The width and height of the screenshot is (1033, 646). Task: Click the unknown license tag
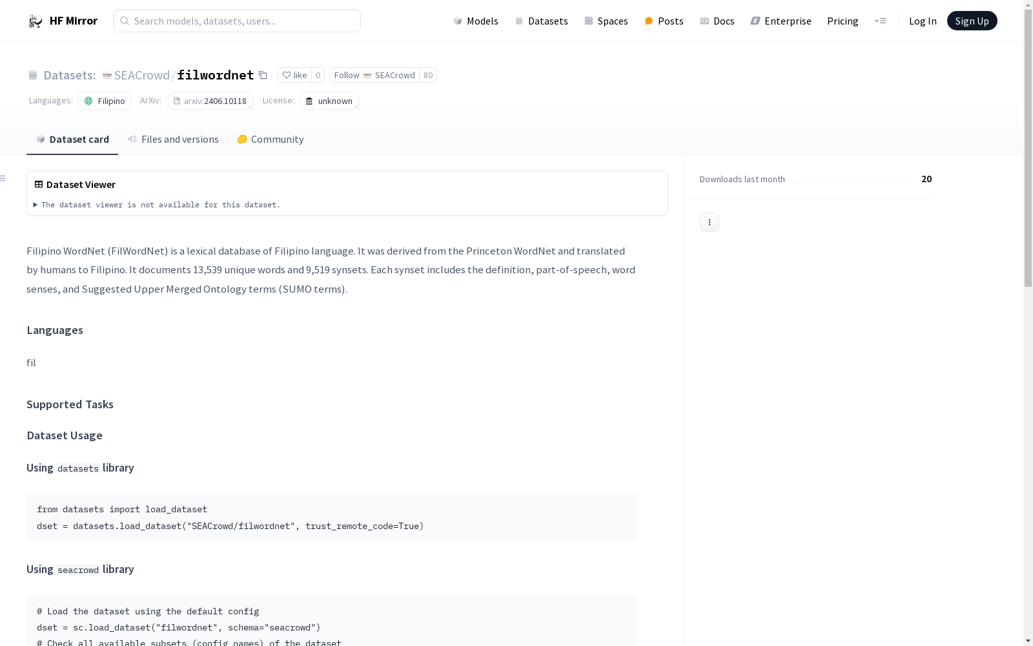coord(329,101)
